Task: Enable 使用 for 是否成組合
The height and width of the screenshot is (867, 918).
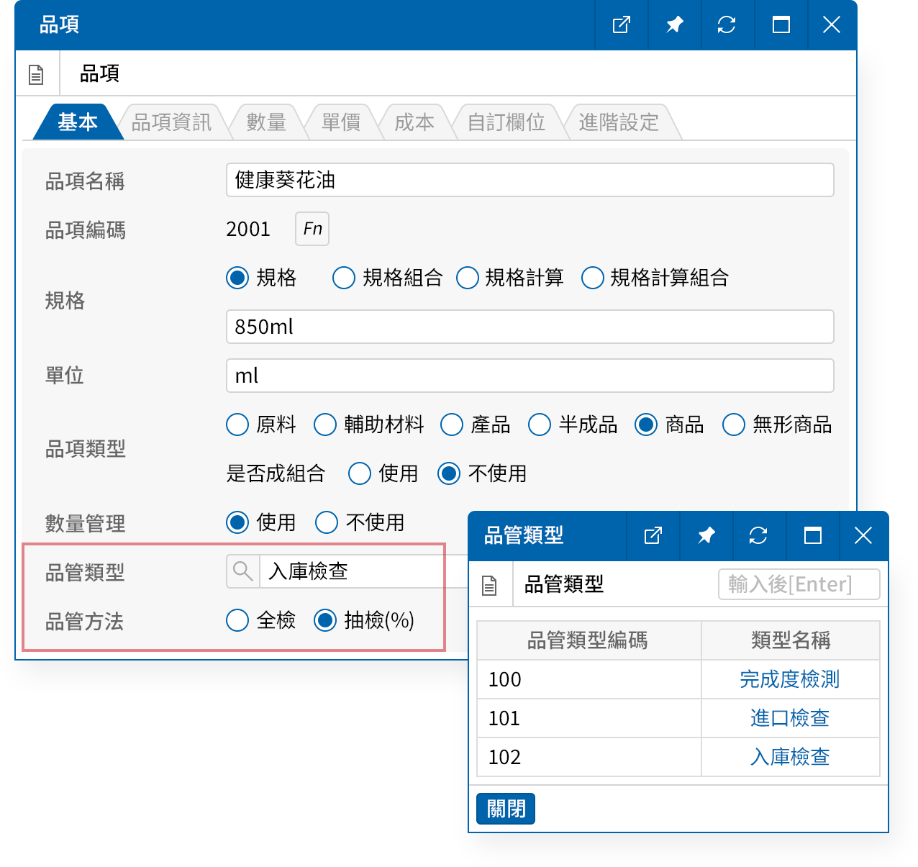Action: click(359, 473)
